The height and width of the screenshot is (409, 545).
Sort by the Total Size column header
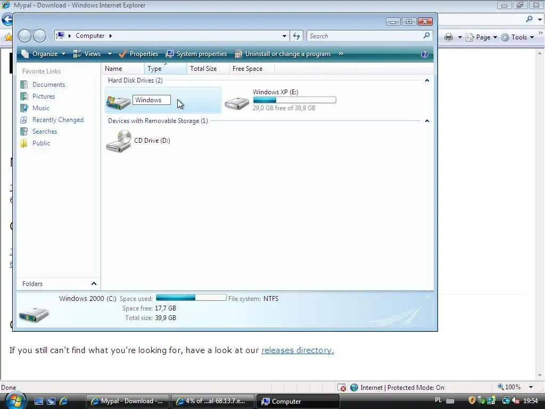click(208, 69)
